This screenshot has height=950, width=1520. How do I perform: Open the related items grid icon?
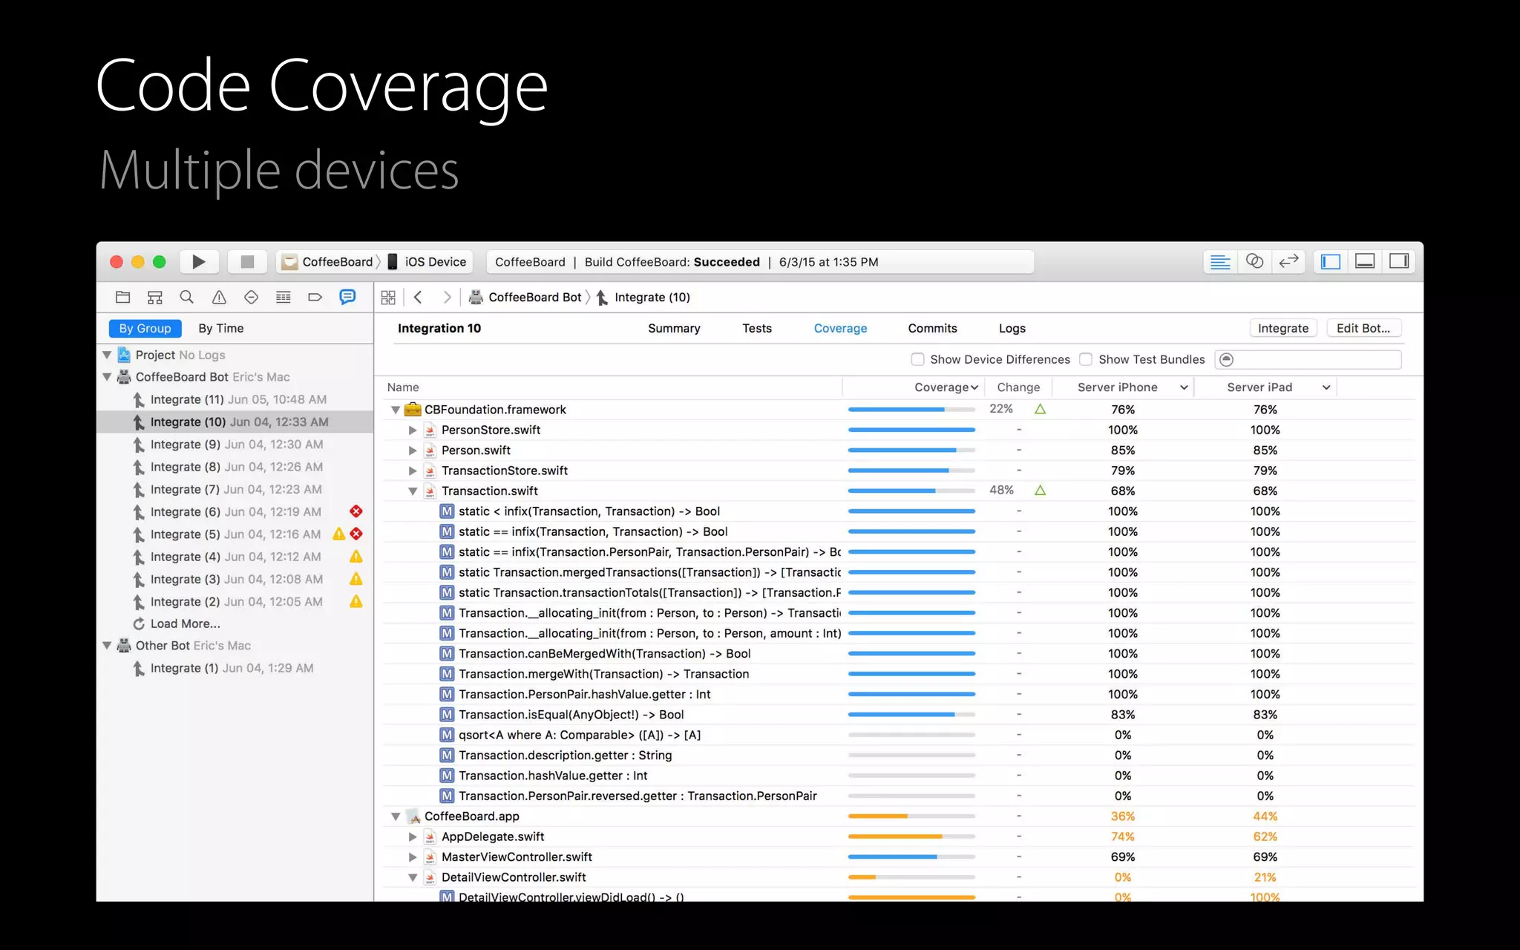[x=388, y=297]
